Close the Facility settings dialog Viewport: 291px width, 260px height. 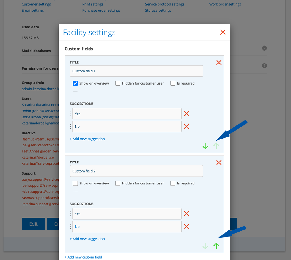(x=223, y=32)
